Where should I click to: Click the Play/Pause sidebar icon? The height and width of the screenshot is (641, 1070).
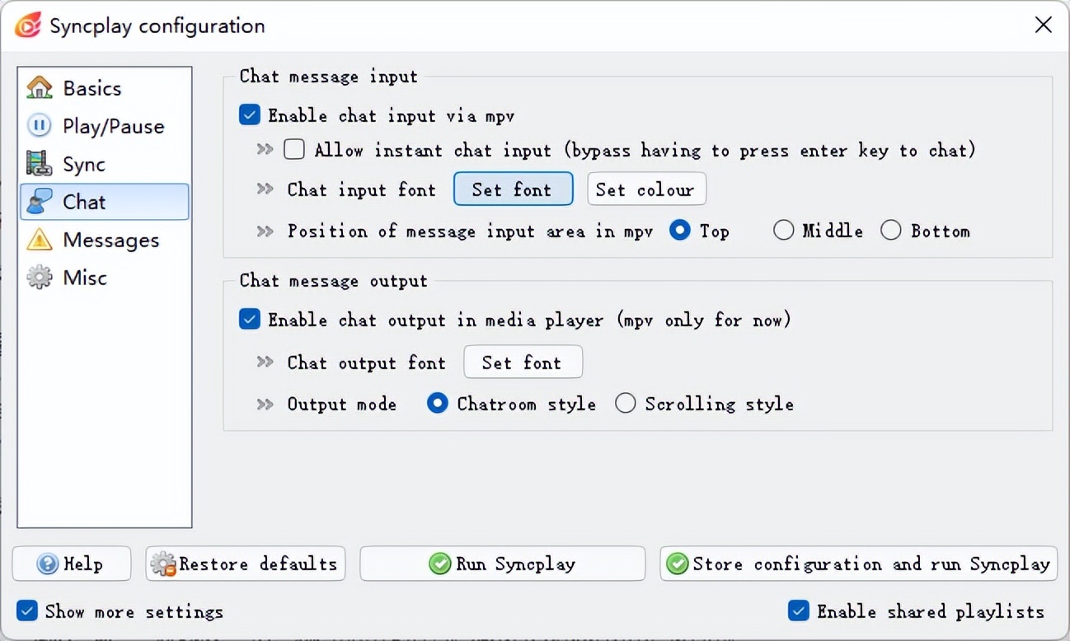point(39,125)
